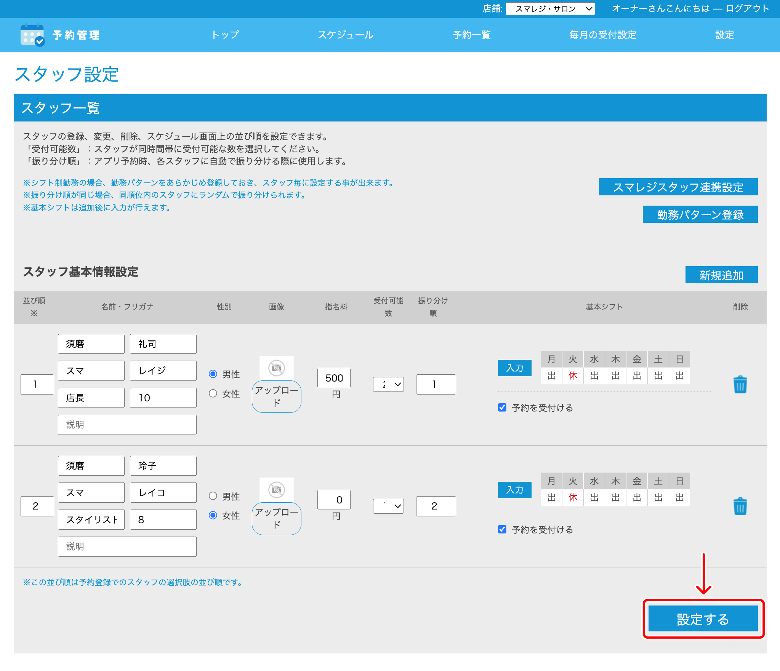Click no-photo image placeholder for staff 2
780x671 pixels.
click(277, 490)
